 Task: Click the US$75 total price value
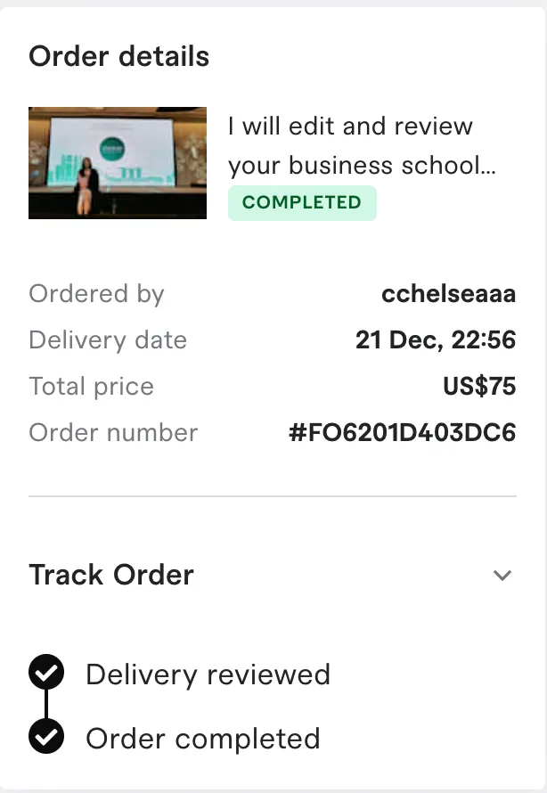(x=479, y=387)
